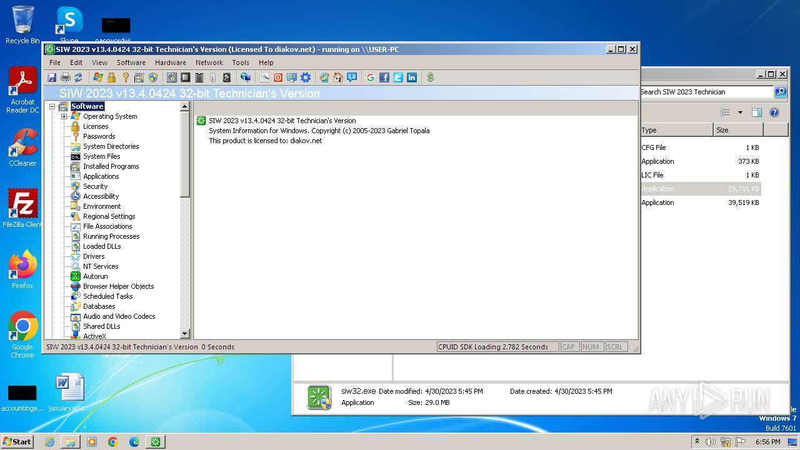Select Drivers tree item

94,256
